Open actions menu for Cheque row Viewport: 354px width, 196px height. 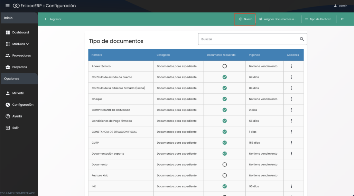point(291,99)
